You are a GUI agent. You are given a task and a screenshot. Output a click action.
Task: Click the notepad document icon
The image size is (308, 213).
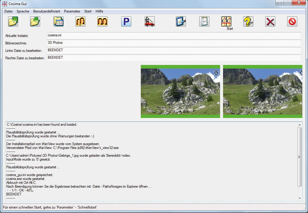click(x=204, y=21)
